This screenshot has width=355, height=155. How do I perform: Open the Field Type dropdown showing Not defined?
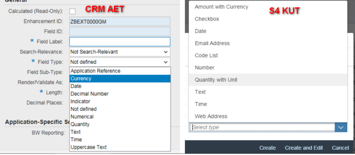(120, 62)
